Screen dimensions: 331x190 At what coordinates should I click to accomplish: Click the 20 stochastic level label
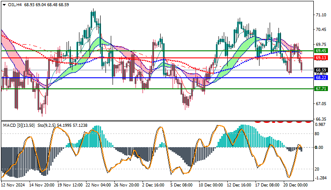(x=317, y=169)
